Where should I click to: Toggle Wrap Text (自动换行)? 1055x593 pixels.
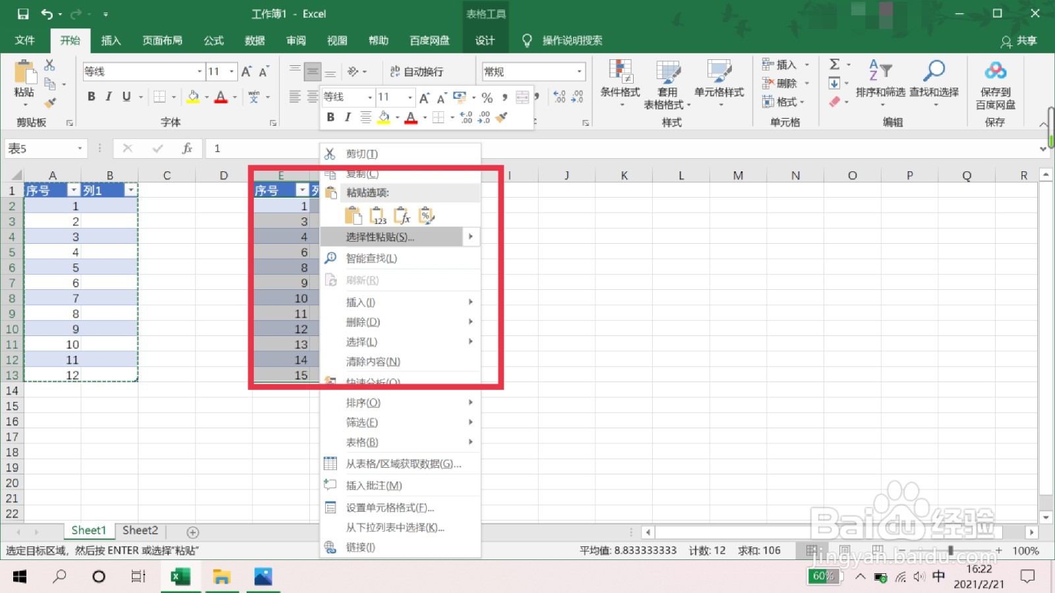tap(417, 71)
